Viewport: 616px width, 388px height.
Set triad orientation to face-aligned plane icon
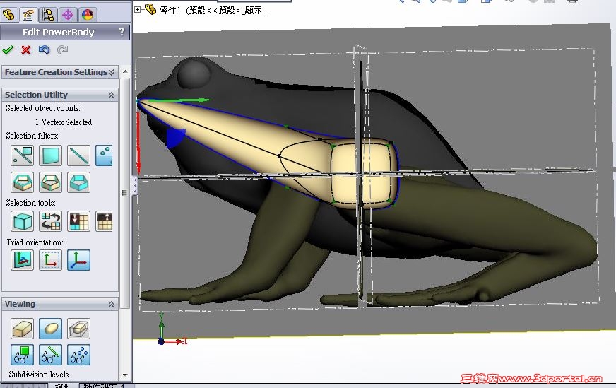(23, 260)
